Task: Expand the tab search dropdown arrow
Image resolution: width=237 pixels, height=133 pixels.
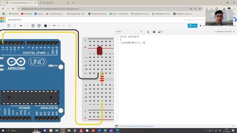Action: 3,3
